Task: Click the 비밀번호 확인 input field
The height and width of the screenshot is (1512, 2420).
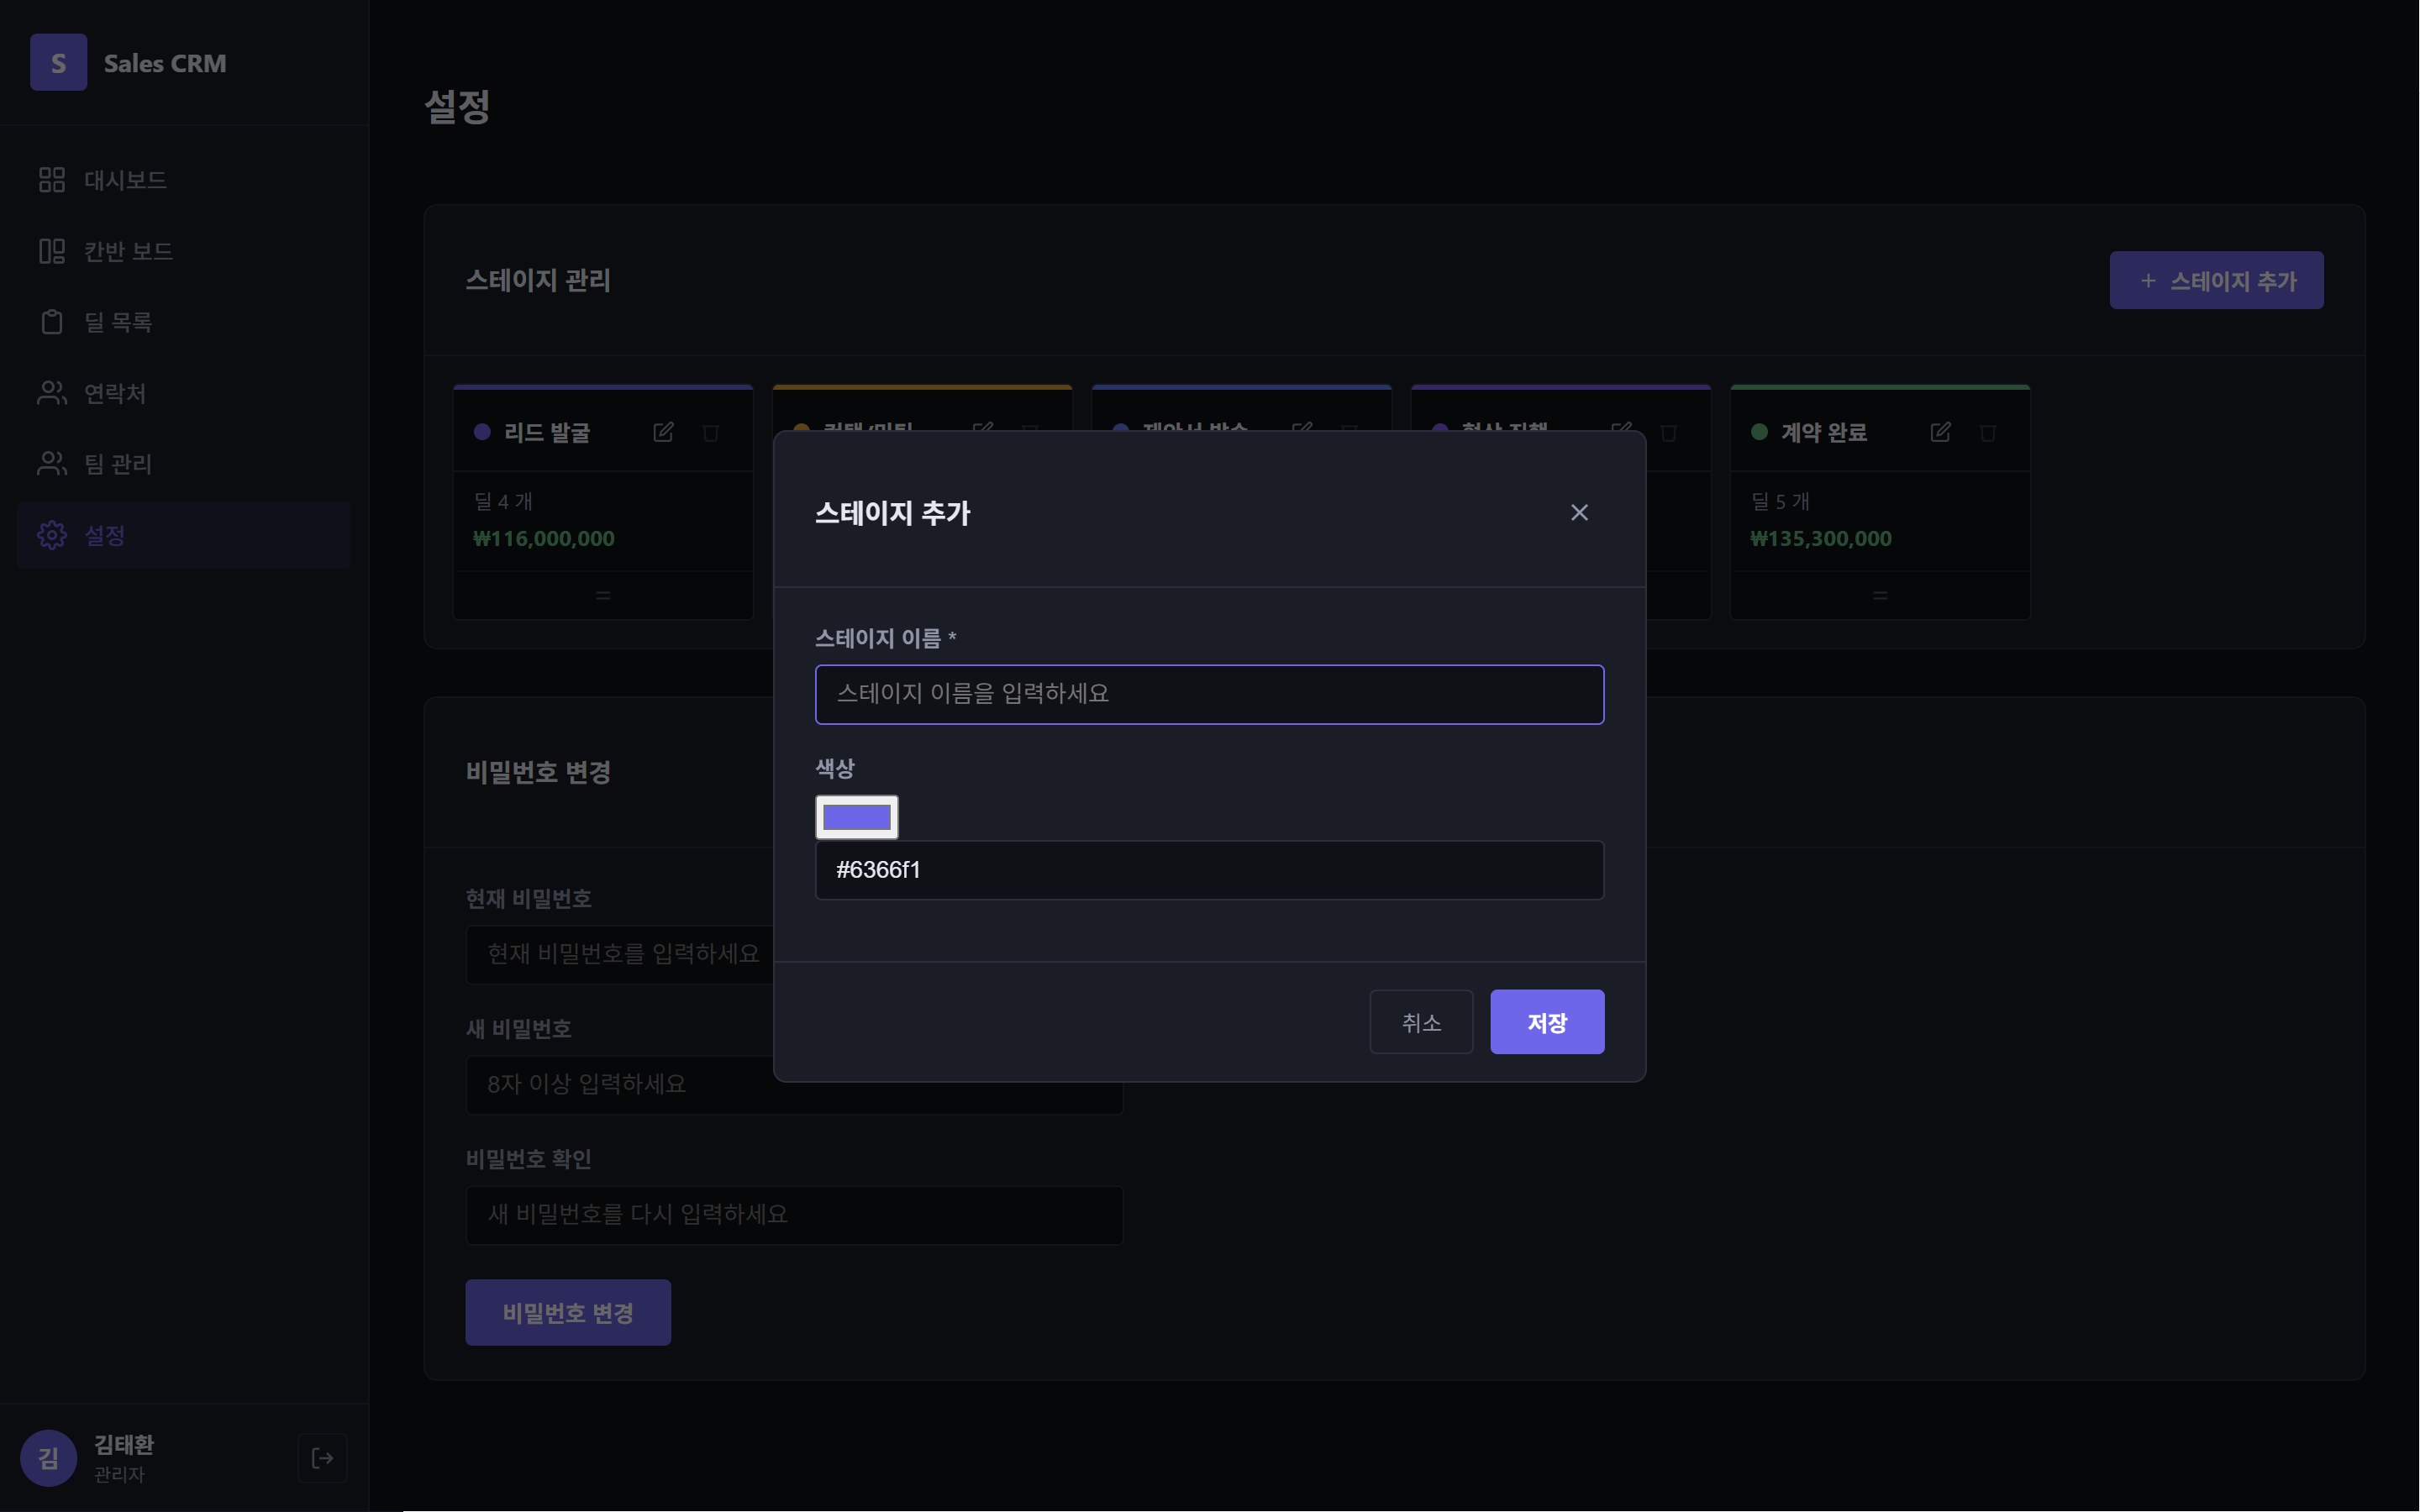Action: (x=794, y=1214)
